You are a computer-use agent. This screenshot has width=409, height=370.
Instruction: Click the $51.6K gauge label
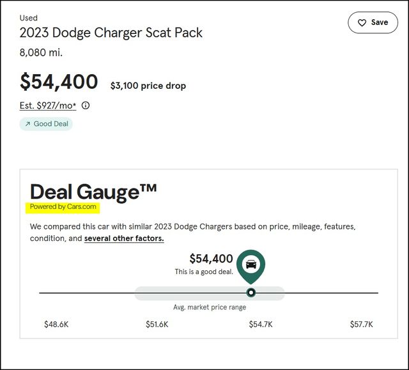[157, 325]
